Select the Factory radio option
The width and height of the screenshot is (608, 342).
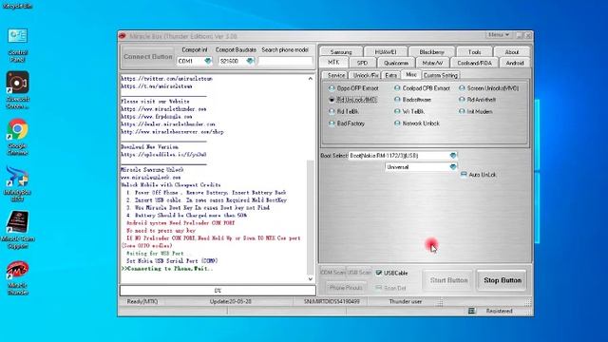pos(346,123)
